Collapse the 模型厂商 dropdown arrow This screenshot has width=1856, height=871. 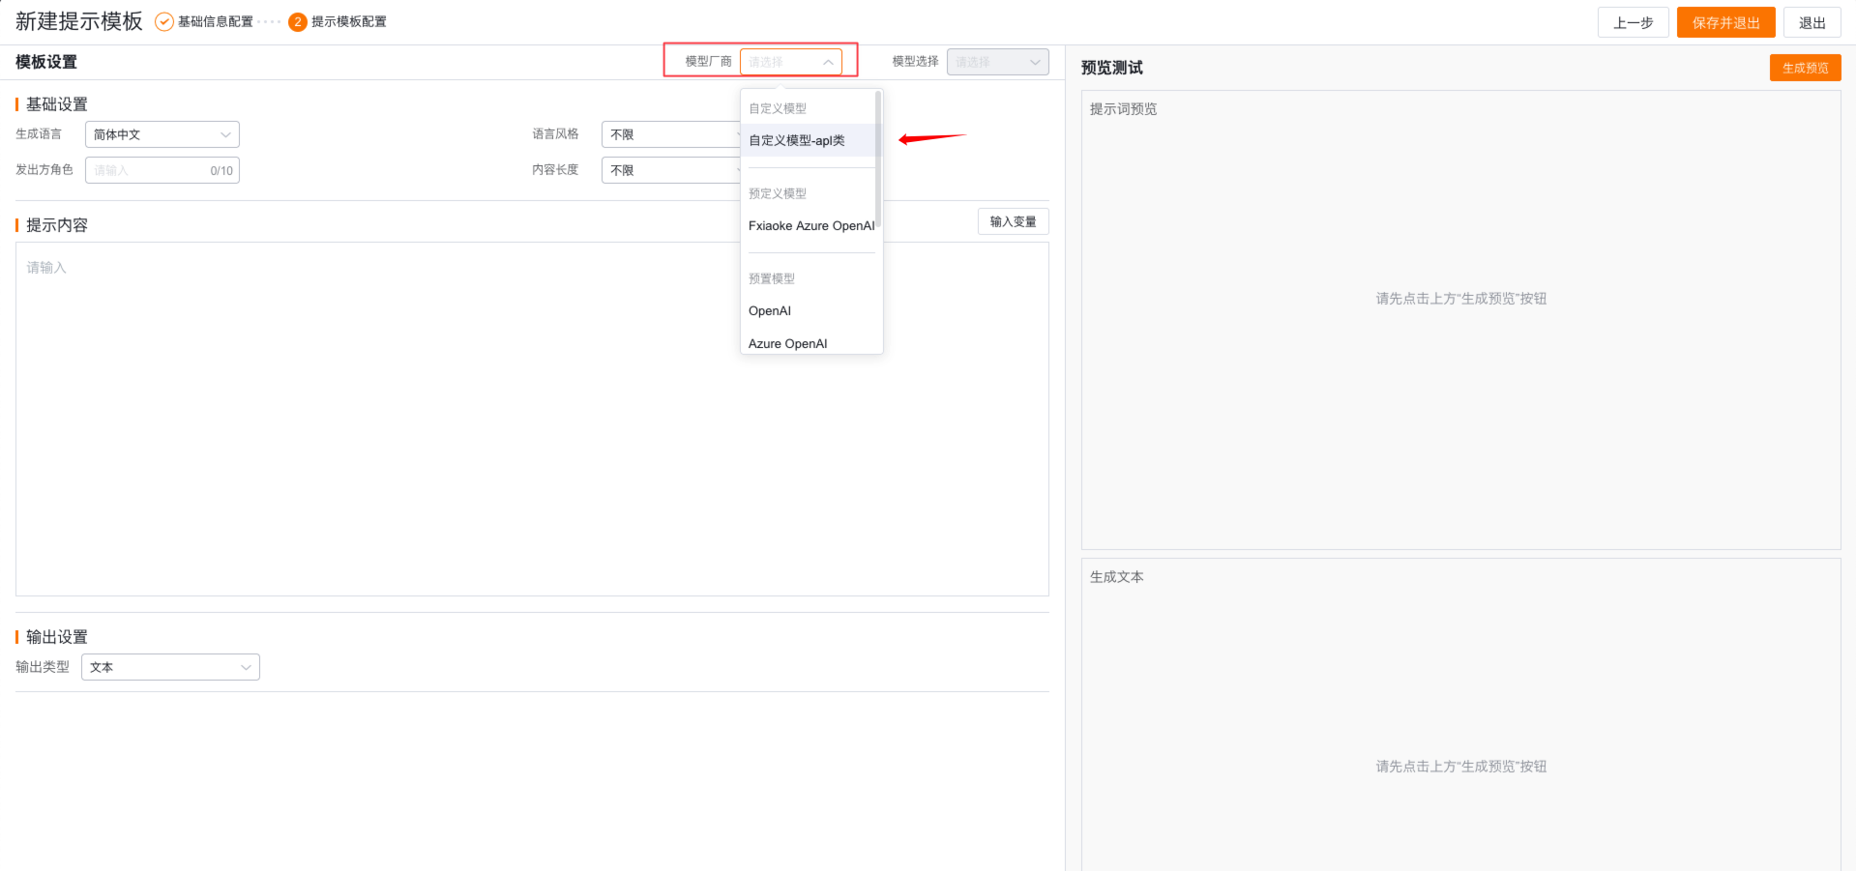point(828,62)
